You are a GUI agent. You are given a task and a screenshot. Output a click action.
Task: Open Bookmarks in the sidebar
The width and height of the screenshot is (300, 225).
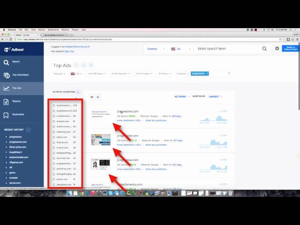pyautogui.click(x=22, y=114)
